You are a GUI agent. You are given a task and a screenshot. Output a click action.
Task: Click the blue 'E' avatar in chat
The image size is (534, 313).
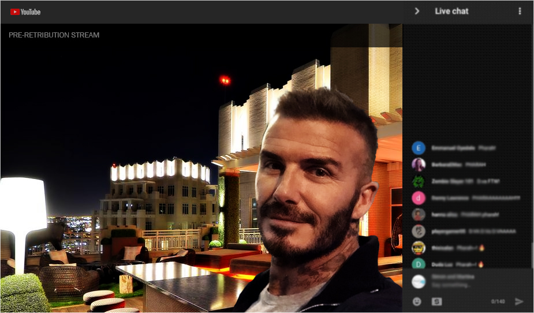419,148
